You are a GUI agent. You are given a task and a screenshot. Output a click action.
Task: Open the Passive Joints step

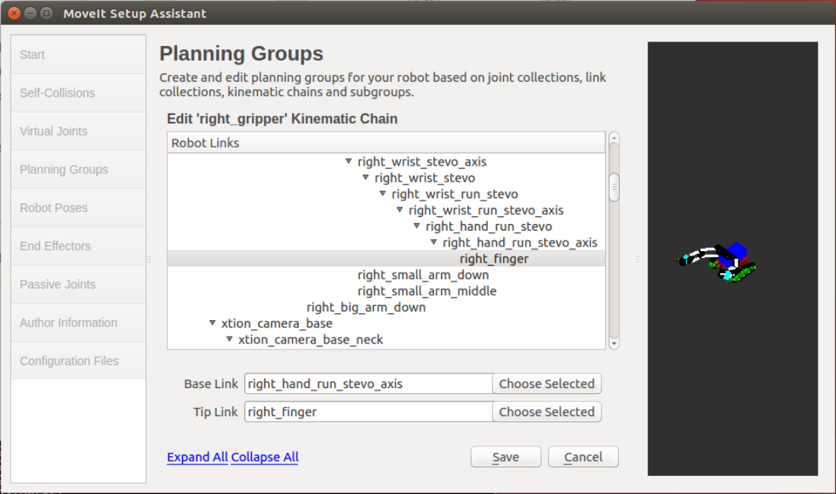pyautogui.click(x=79, y=284)
